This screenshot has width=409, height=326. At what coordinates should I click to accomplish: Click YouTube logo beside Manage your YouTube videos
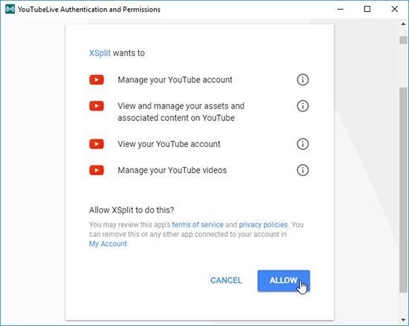[97, 170]
